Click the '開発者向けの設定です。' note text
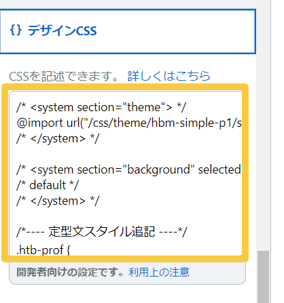The image size is (284, 303). [x=70, y=272]
